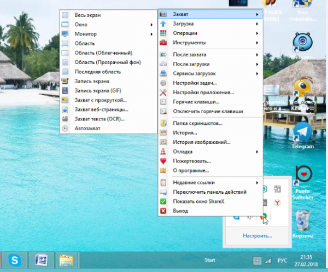Click the colored grid icon for Операции
The height and width of the screenshot is (272, 328).
tap(163, 33)
